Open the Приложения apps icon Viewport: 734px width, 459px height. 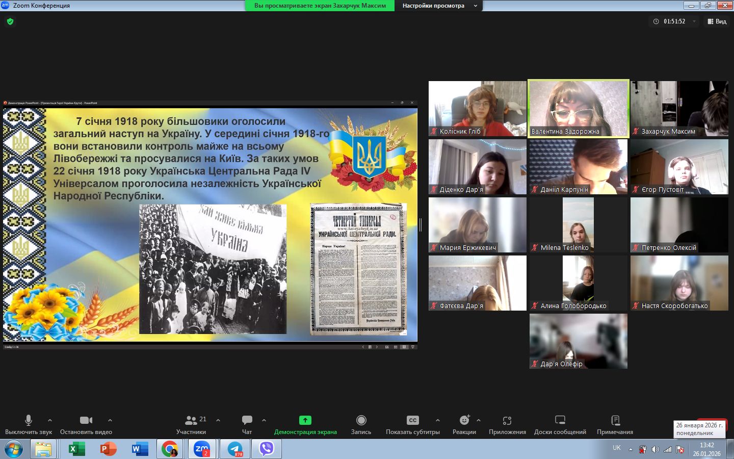[x=507, y=421]
